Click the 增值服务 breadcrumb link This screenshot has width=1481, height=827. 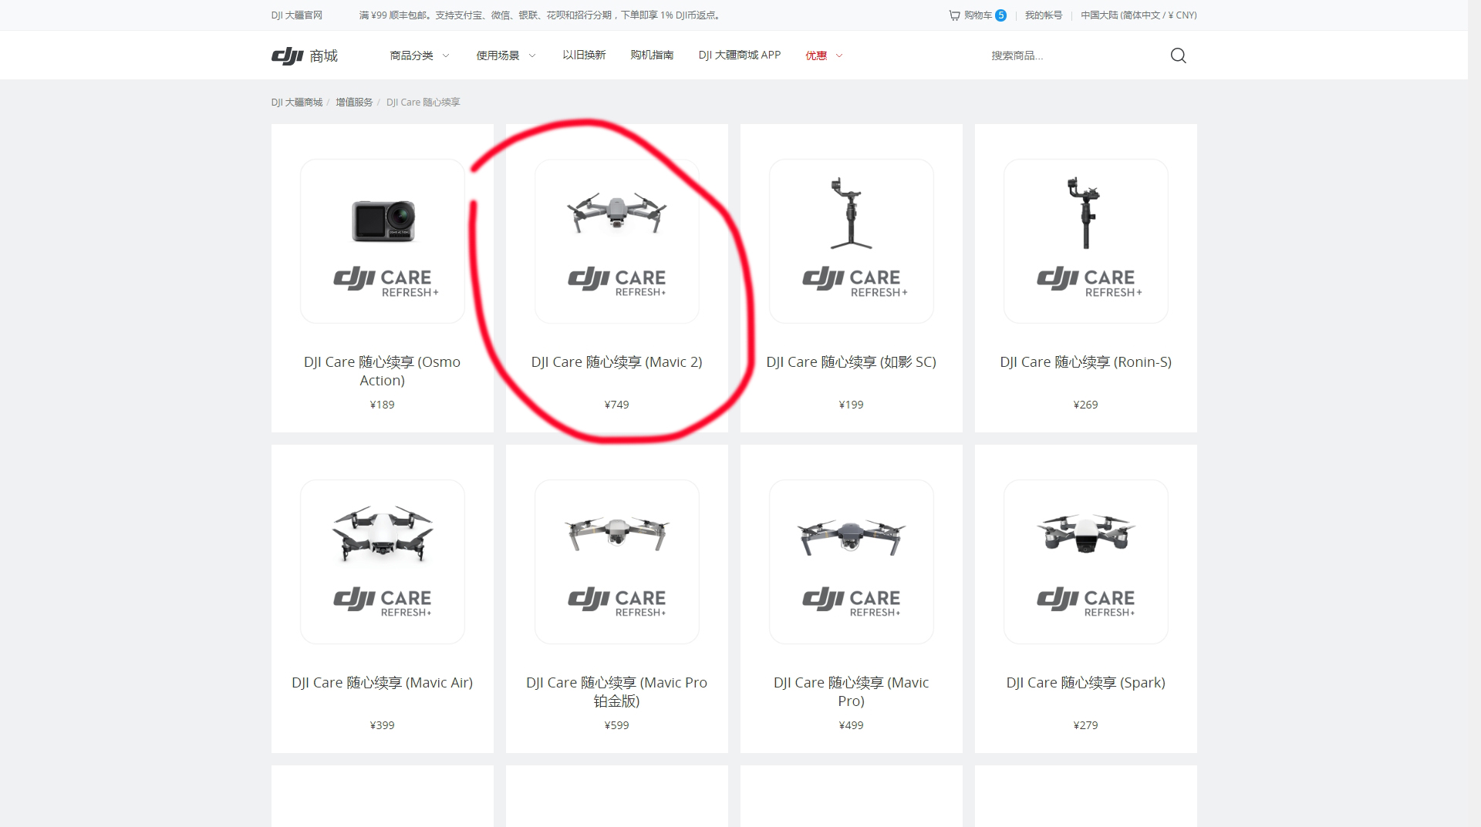point(354,102)
